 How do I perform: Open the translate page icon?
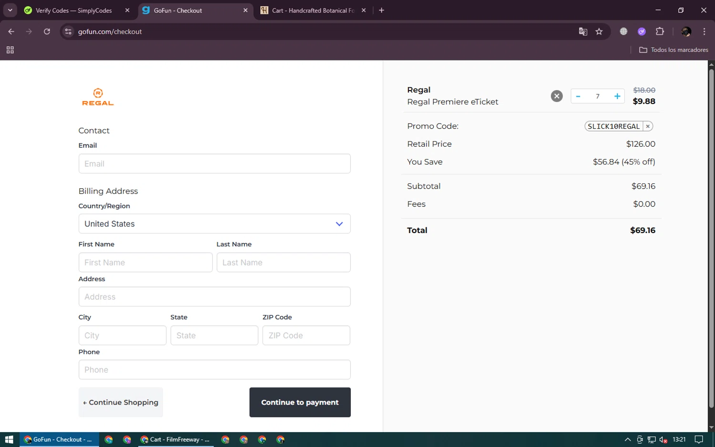point(583,31)
